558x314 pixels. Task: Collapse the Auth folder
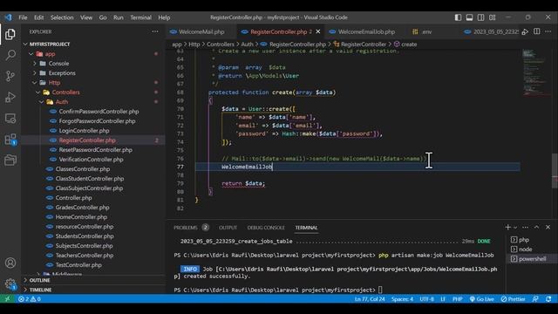pyautogui.click(x=42, y=102)
